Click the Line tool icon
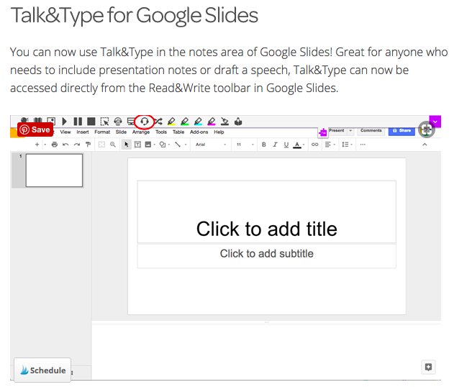 178,145
